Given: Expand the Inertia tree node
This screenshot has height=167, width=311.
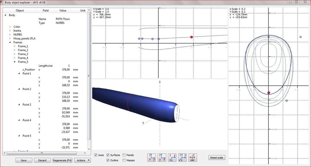Looking at the screenshot, I should [10, 31].
